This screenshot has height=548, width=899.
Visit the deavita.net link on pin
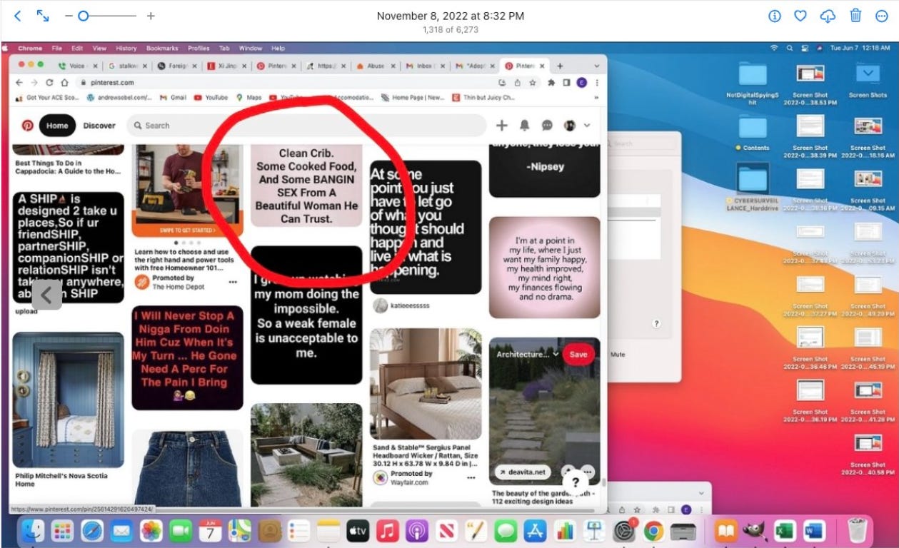pos(523,472)
